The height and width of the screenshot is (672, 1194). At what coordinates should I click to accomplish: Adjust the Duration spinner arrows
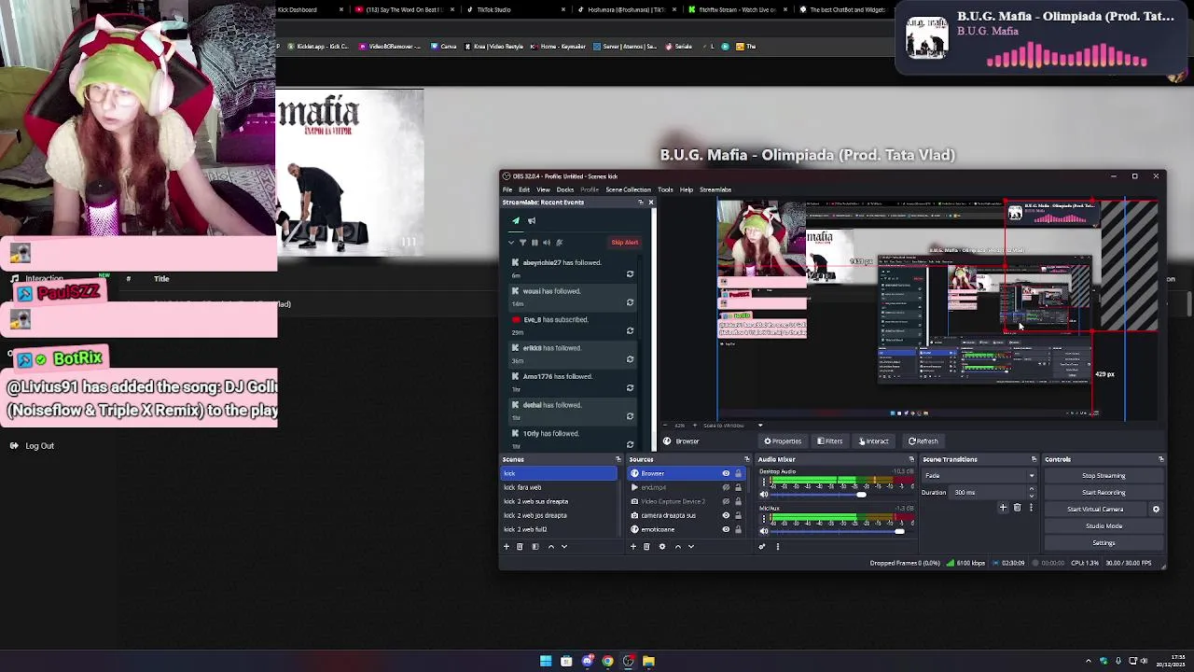point(1032,493)
